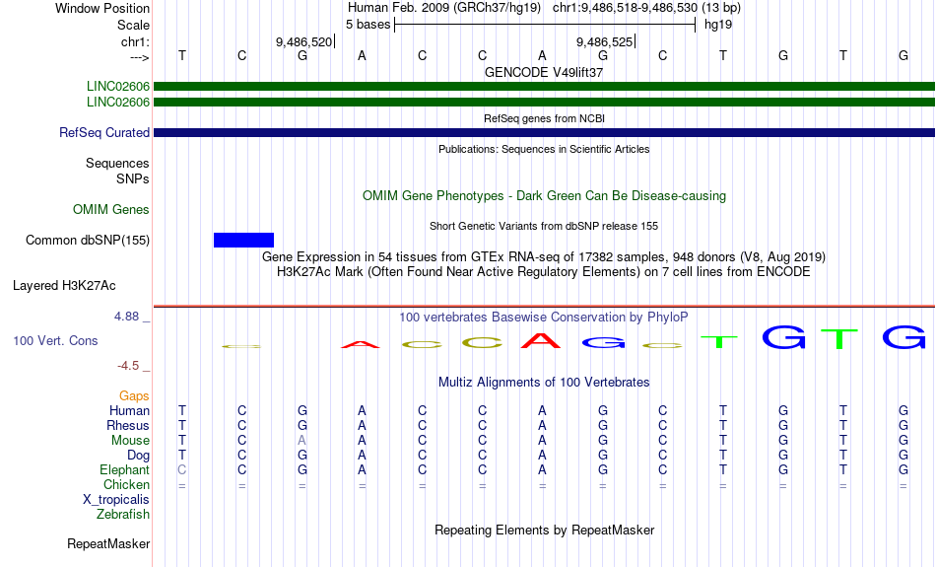Click the ---> strand direction arrow
936x567 pixels.
point(140,57)
